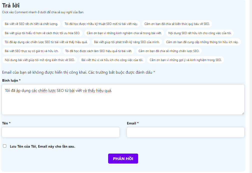The image size is (252, 173).
Task: Choose "Cảm ơn bạn vì những gợi ý và kinh nghiệm trong SEO."
Action: [x=185, y=60]
